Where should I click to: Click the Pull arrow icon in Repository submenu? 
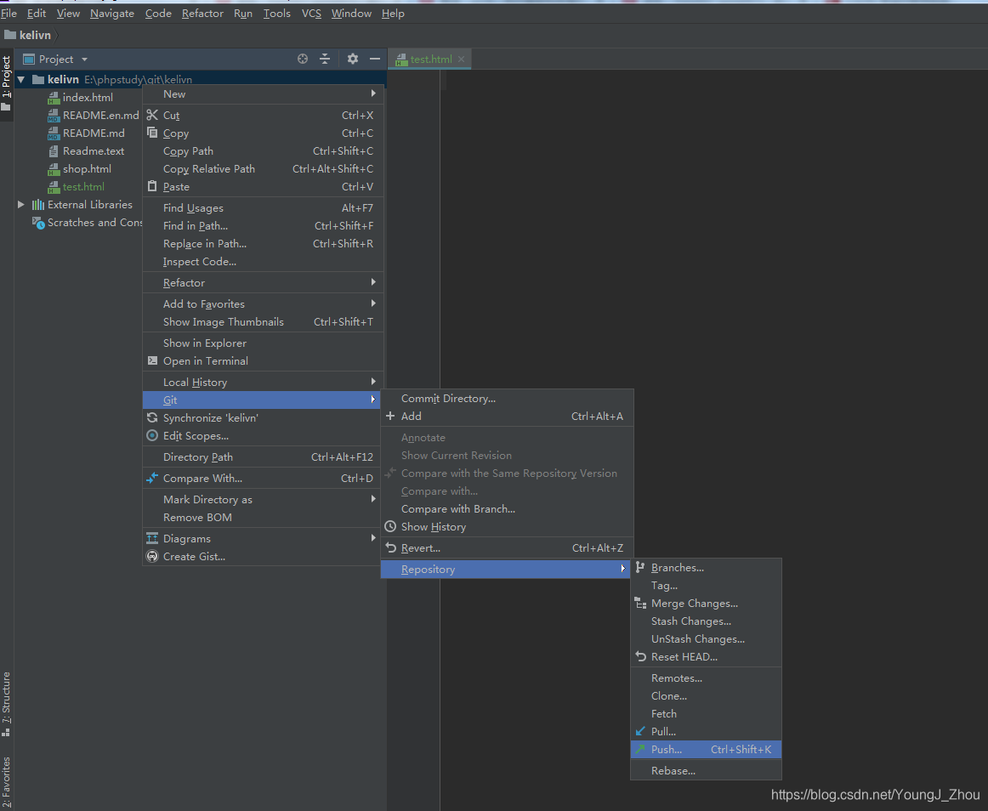point(639,731)
